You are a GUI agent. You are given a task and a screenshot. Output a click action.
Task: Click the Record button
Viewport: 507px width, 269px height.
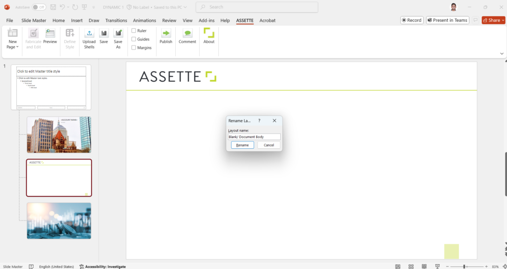pos(411,20)
